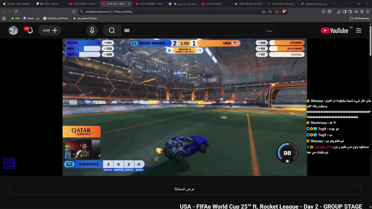Open the Kick bookmark
Screen dimensions: 372x209
tap(15, 18)
